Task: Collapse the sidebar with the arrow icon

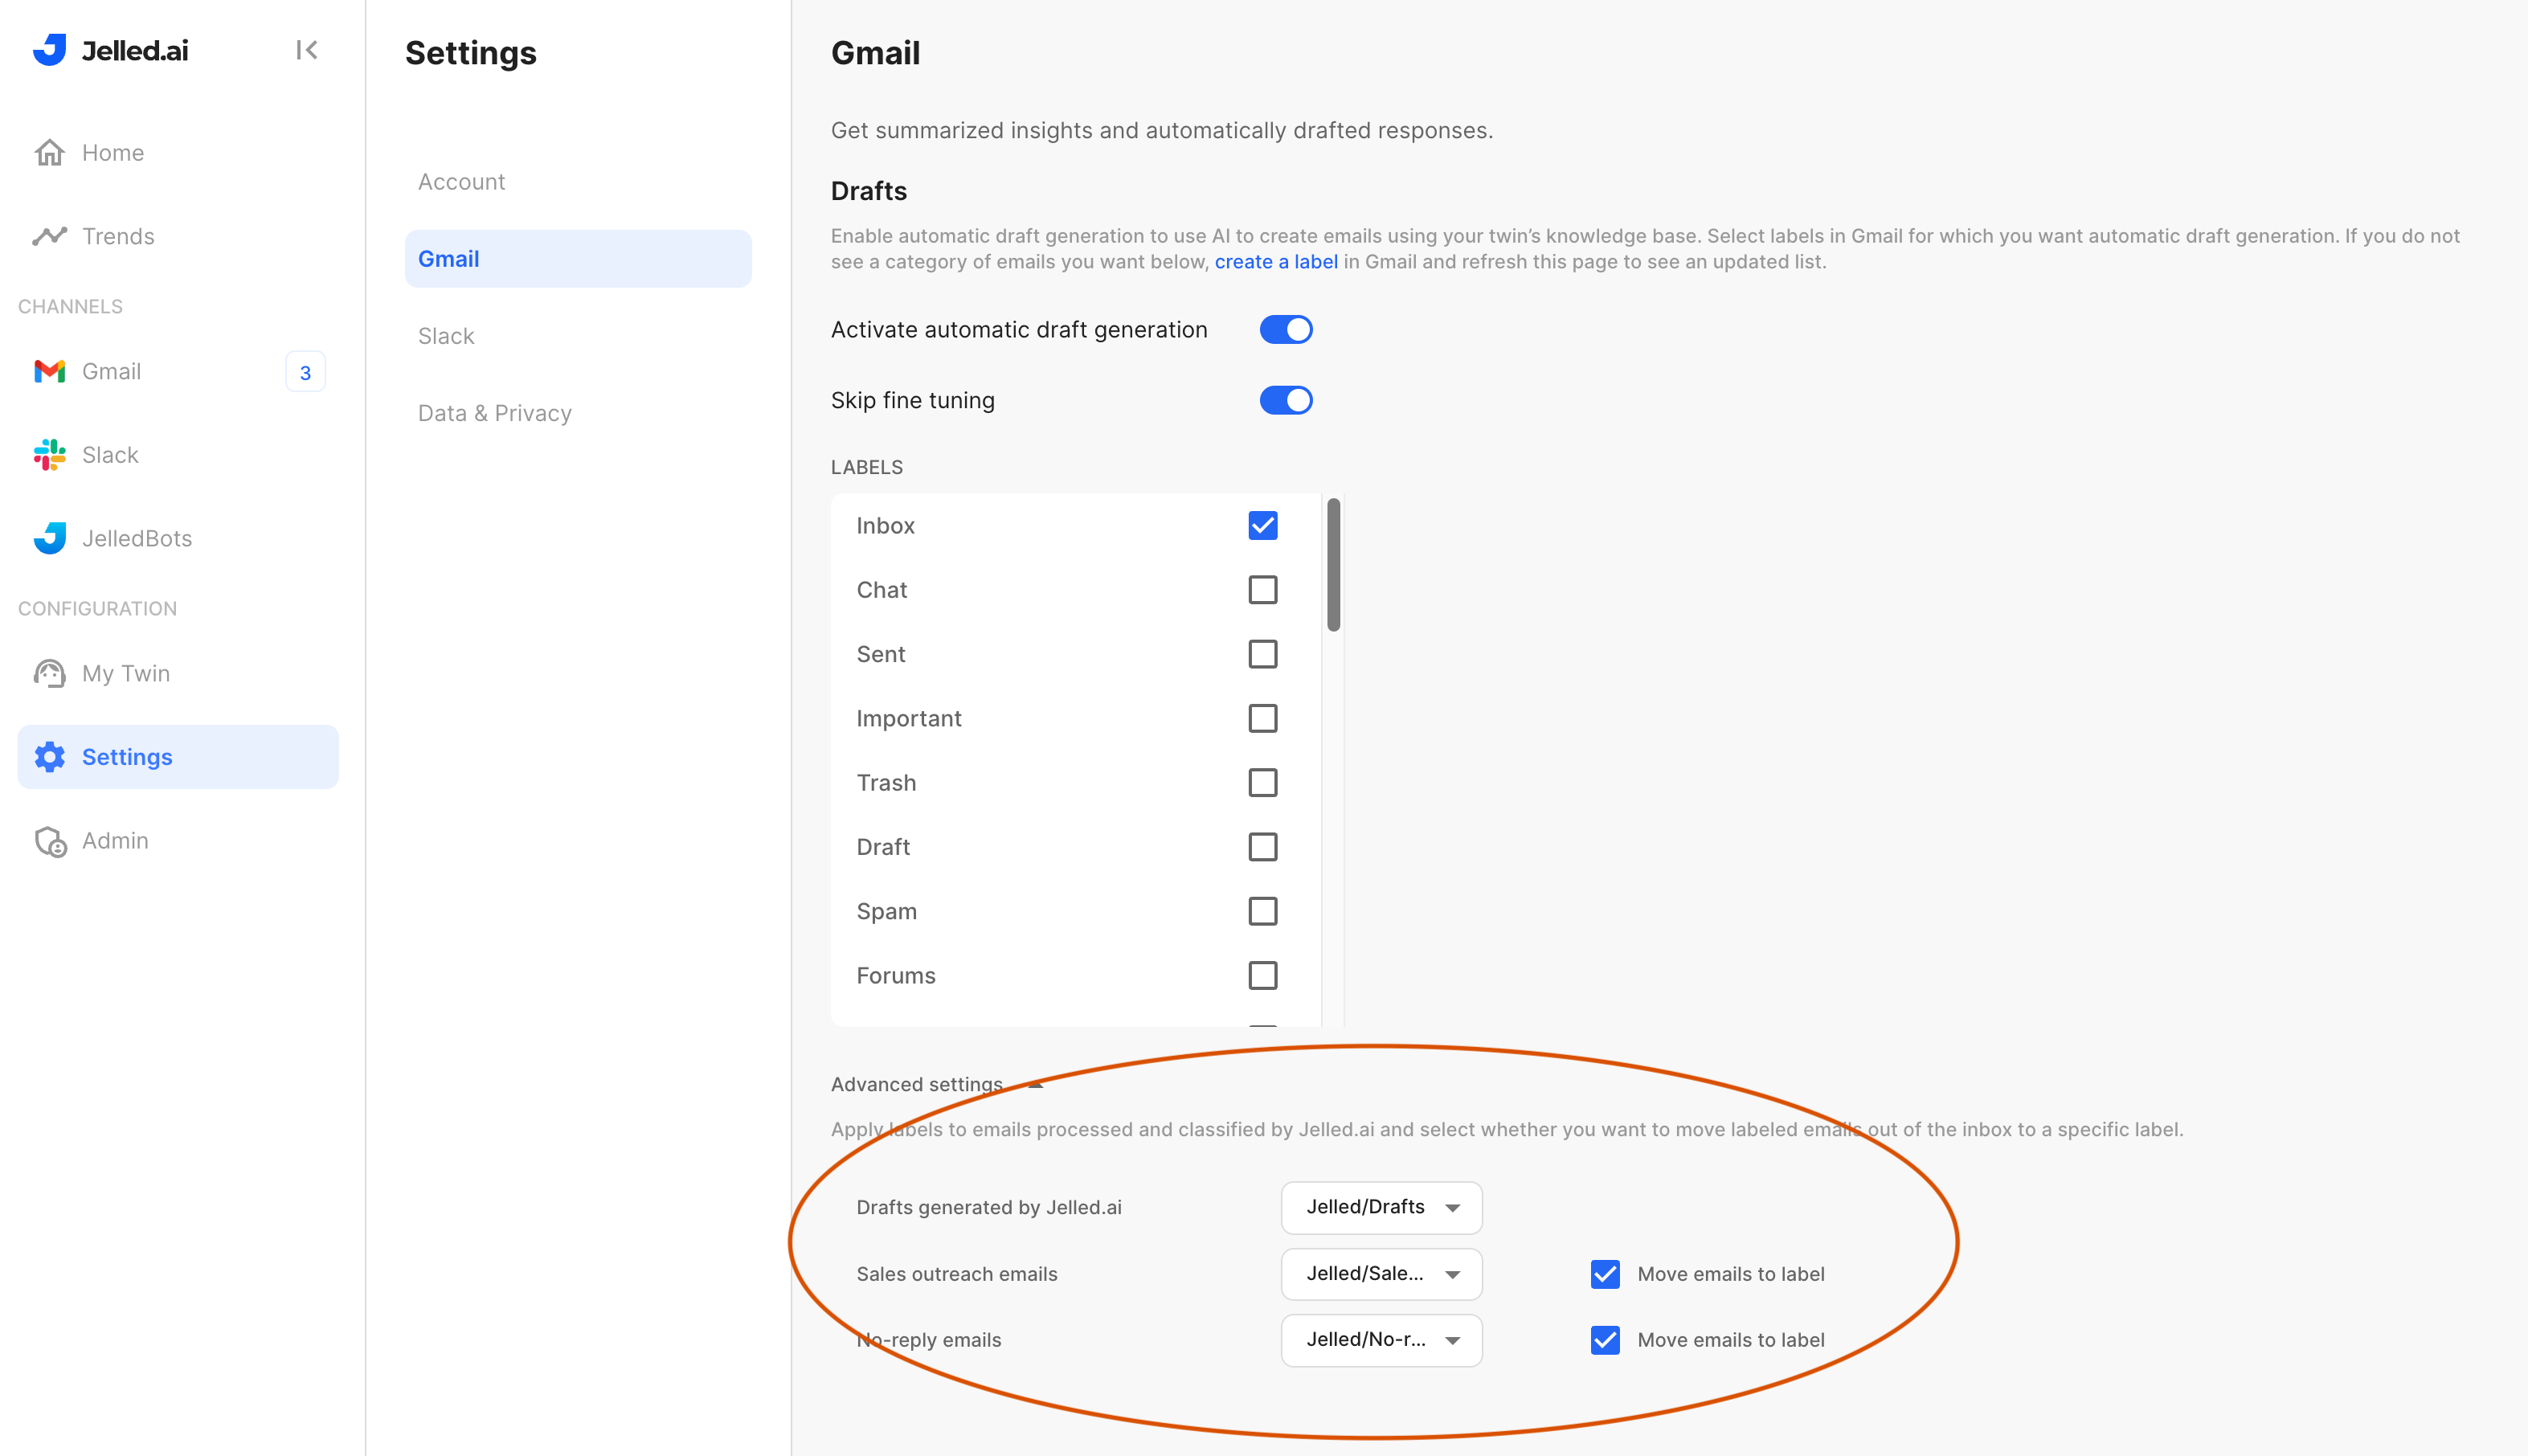Action: coord(306,50)
